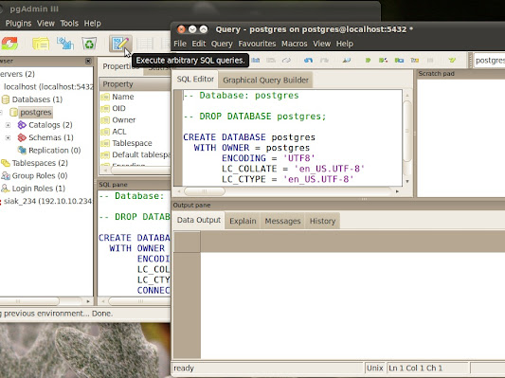Select the Data Output tab
The width and height of the screenshot is (505, 378).
[198, 220]
